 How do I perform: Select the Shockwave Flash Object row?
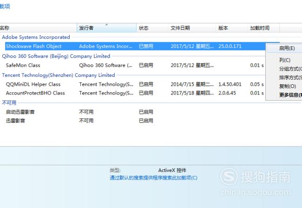pyautogui.click(x=142, y=46)
